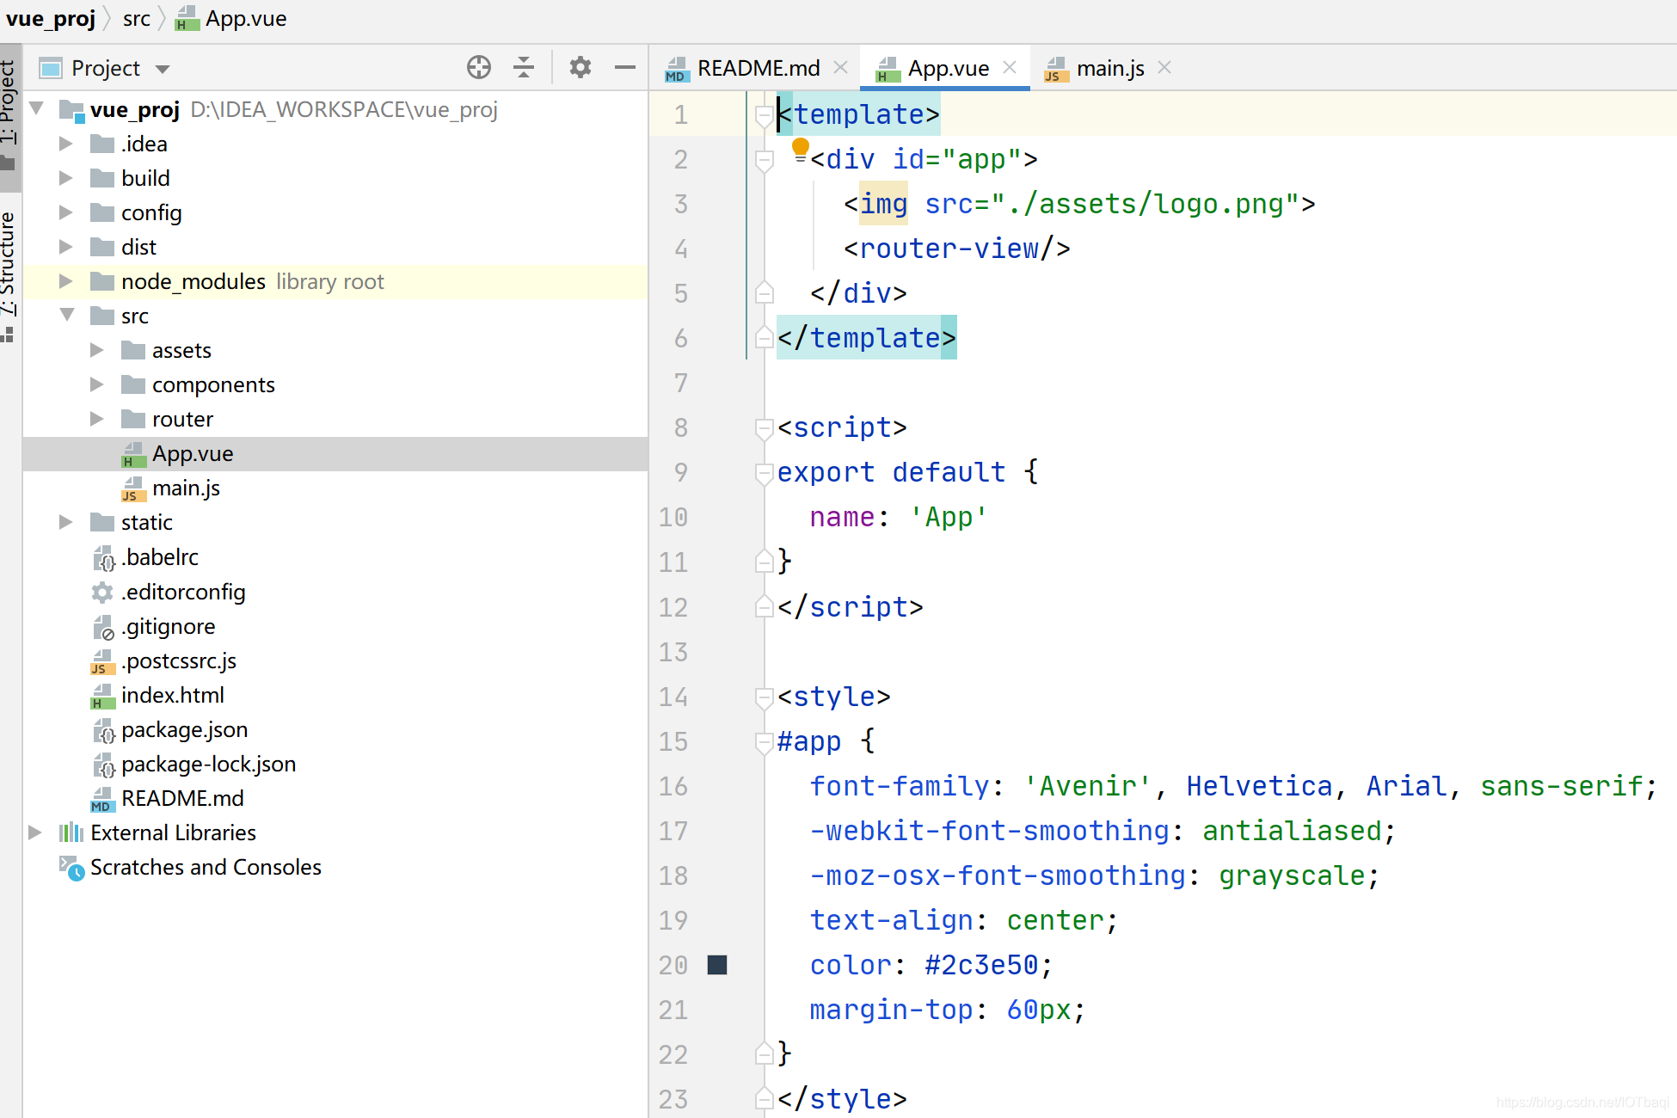Expand the node_modules folder

pos(65,281)
